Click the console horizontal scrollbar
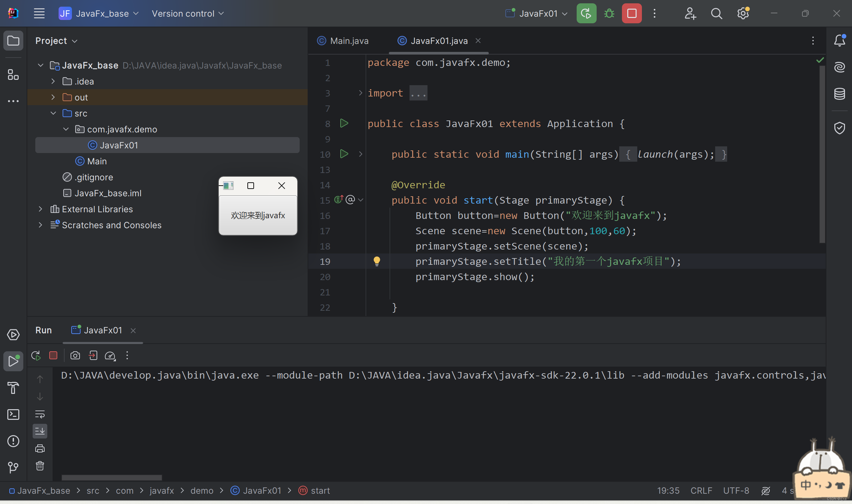This screenshot has height=504, width=852. pos(112,477)
